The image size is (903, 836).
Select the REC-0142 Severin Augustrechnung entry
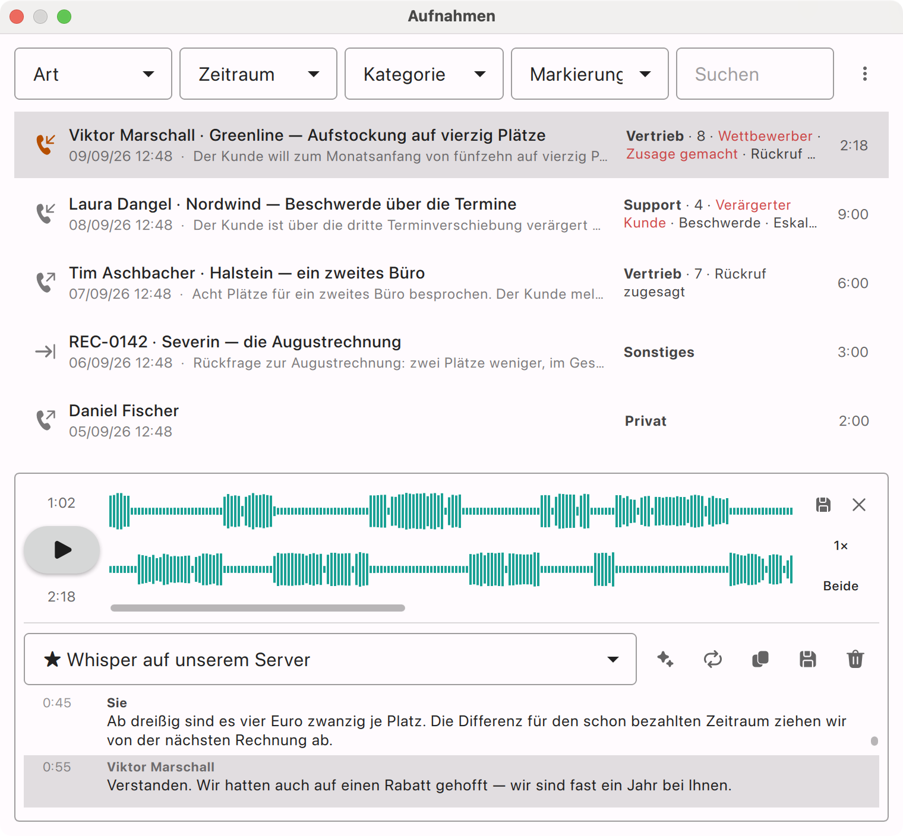(451, 351)
